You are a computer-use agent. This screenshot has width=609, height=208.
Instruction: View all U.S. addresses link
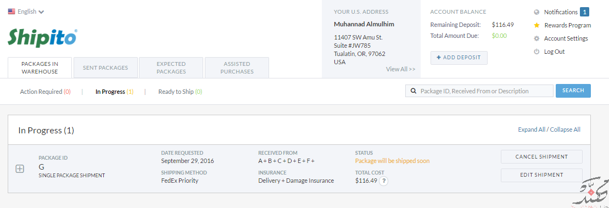pos(400,69)
